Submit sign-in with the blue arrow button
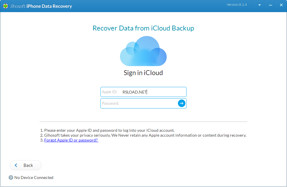The image size is (287, 187). click(x=182, y=103)
